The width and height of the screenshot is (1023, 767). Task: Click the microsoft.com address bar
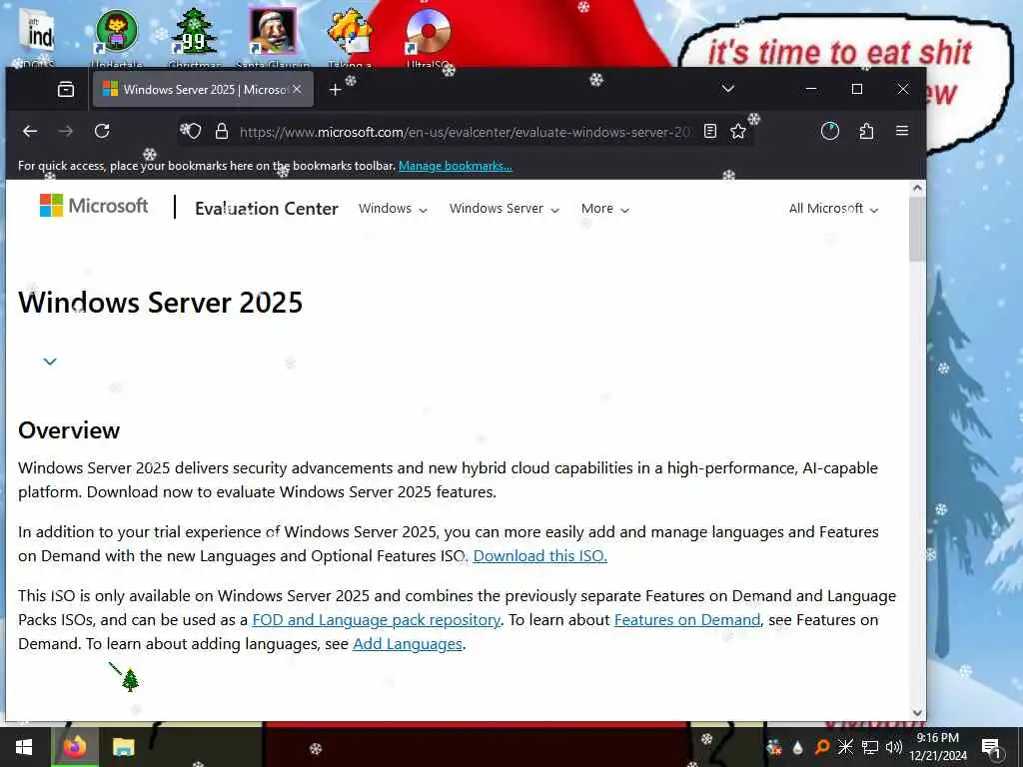465,132
